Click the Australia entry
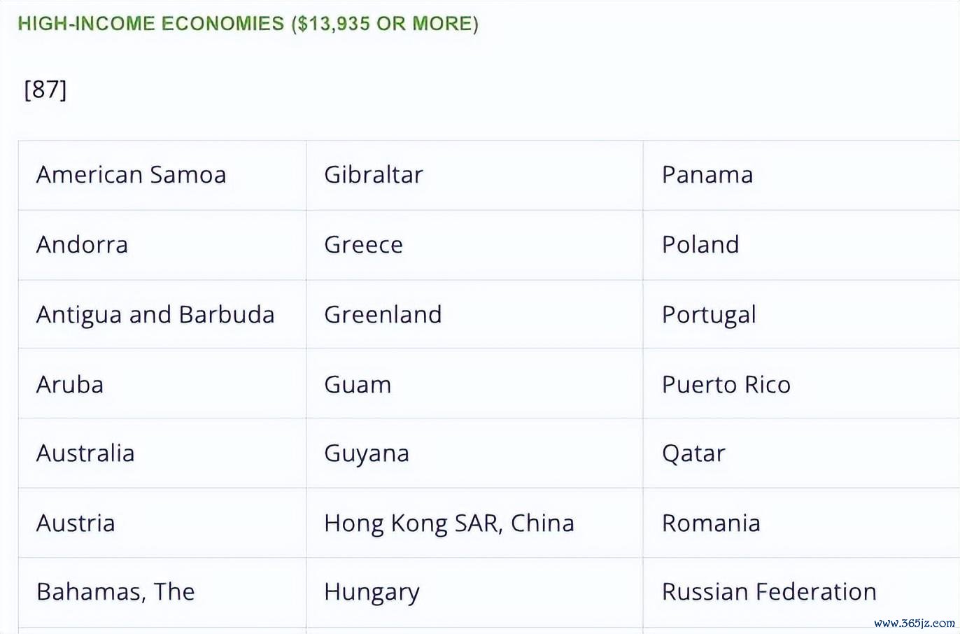The width and height of the screenshot is (960, 634). (162, 453)
